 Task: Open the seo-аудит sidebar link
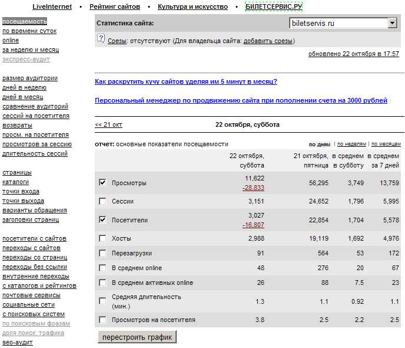tap(18, 343)
